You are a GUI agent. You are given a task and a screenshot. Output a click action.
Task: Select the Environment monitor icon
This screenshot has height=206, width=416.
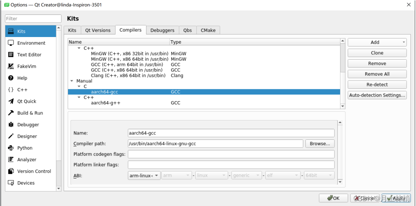11,43
